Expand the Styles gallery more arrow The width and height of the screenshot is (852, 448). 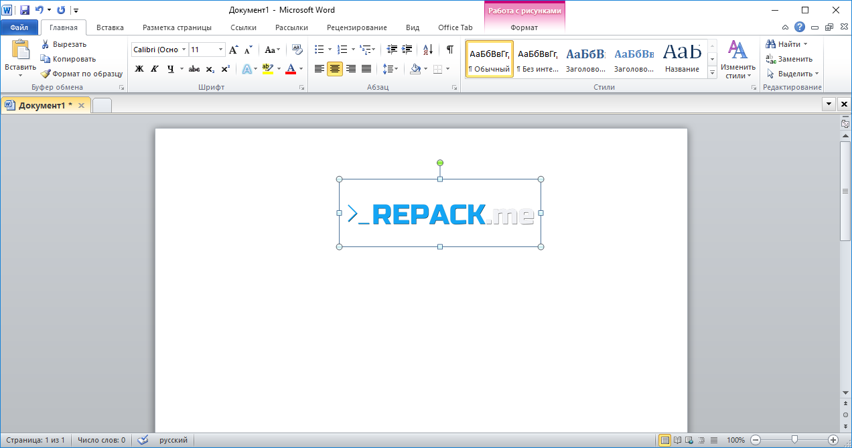click(x=712, y=73)
